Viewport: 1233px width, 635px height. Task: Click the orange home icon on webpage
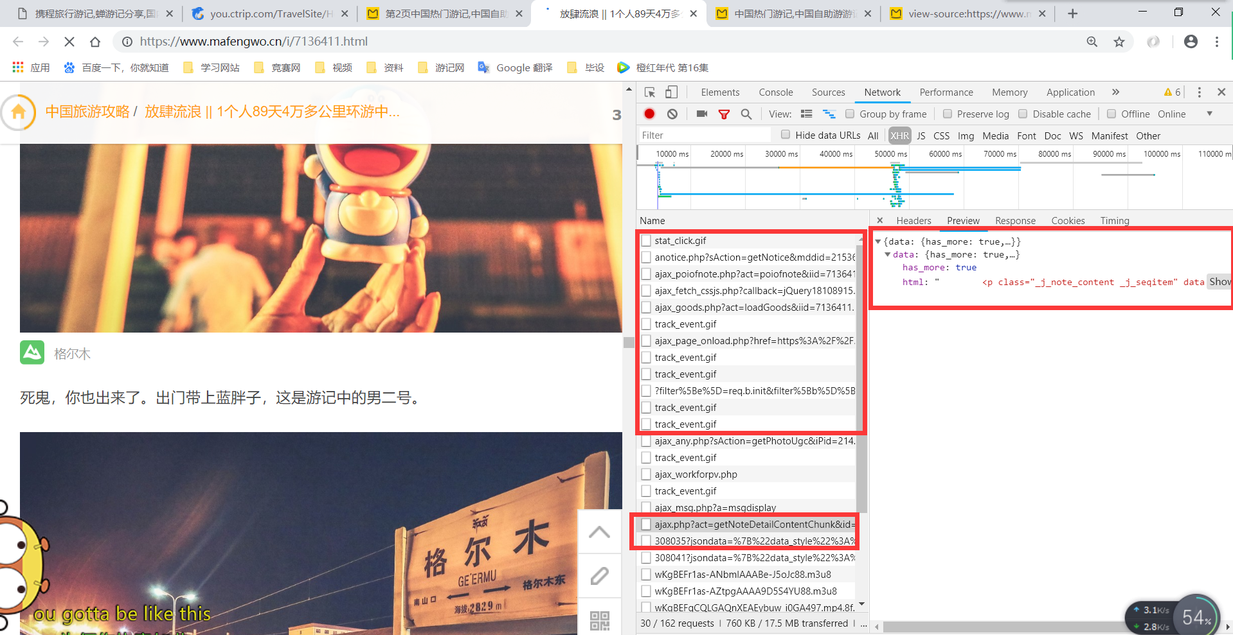tap(18, 112)
